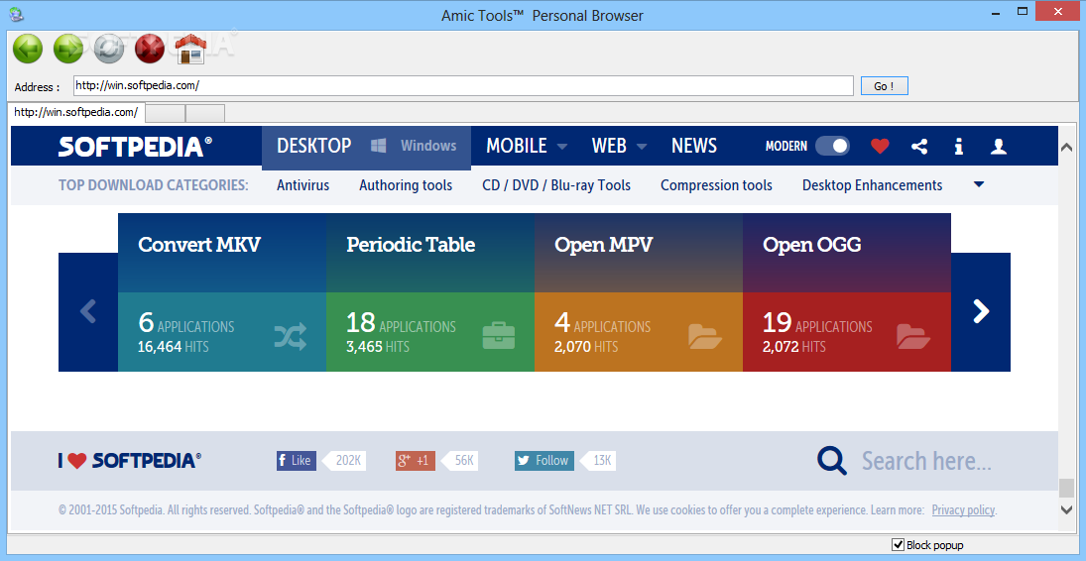Click the 3,465 HITS text
The height and width of the screenshot is (561, 1086).
click(378, 346)
